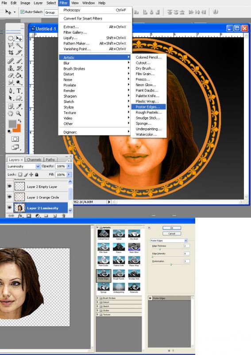Hide Layer 2 Empty Layer visibility eye
The image size is (251, 355).
9,186
